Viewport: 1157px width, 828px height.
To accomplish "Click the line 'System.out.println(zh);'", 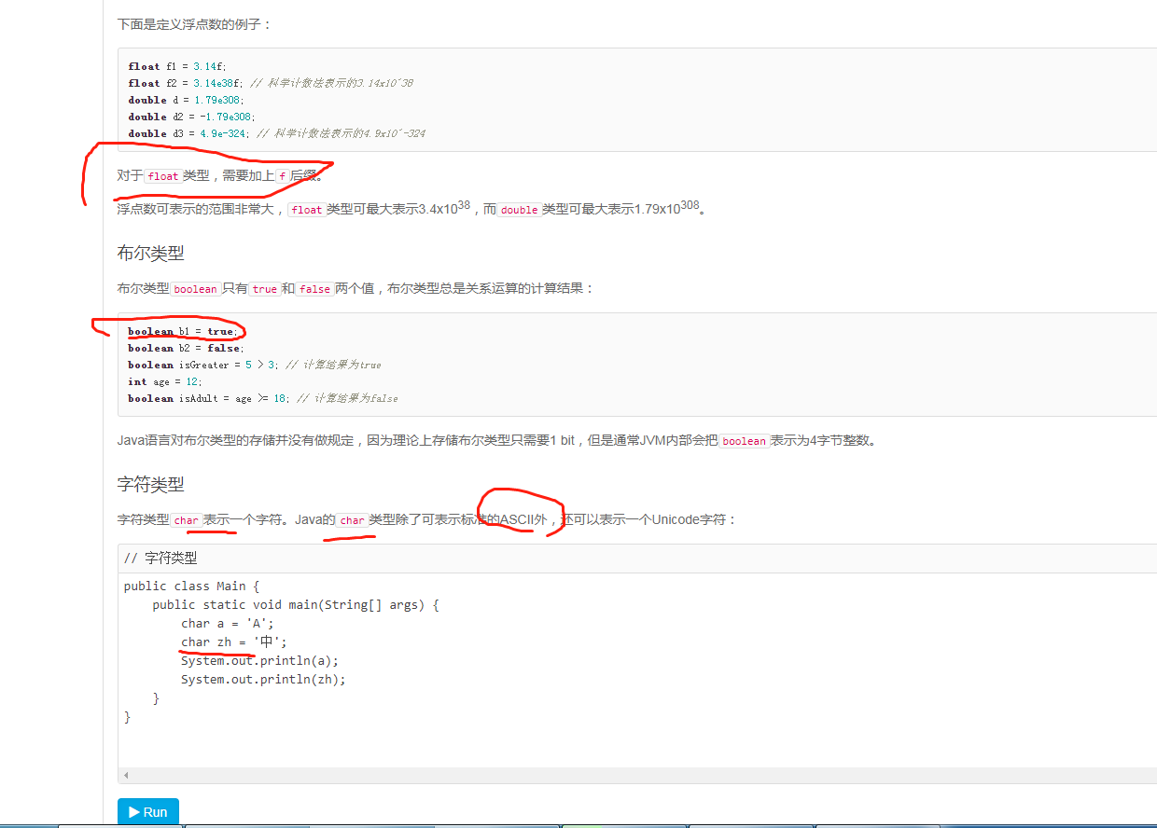I will 263,680.
